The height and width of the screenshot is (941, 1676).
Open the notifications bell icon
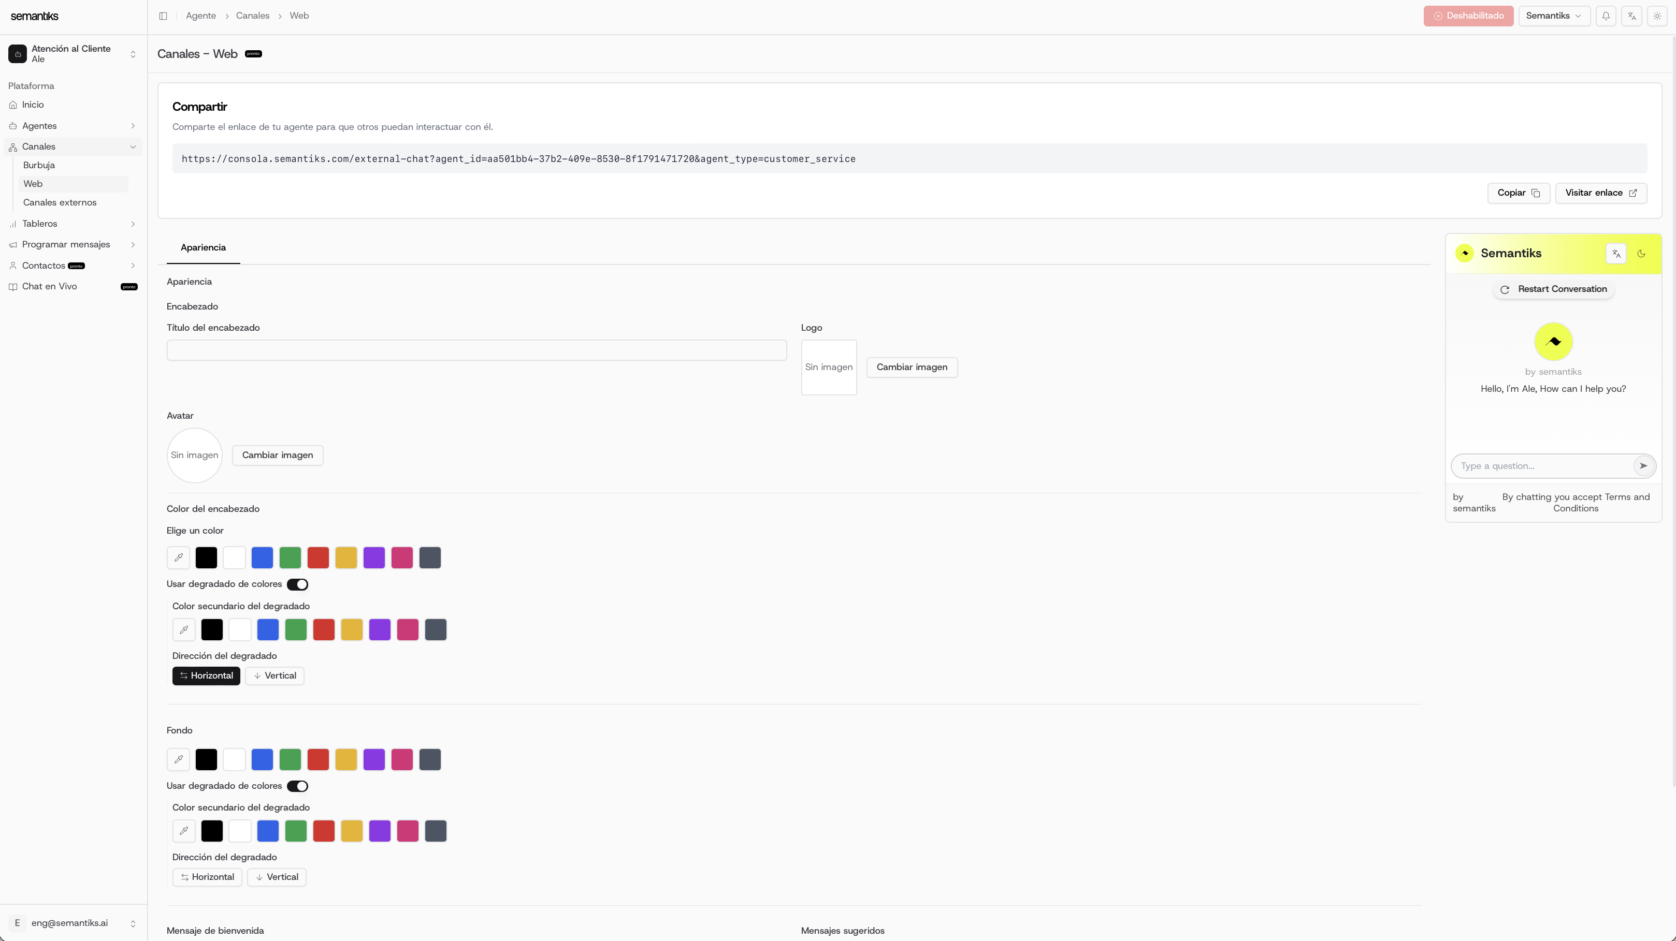[x=1607, y=16]
